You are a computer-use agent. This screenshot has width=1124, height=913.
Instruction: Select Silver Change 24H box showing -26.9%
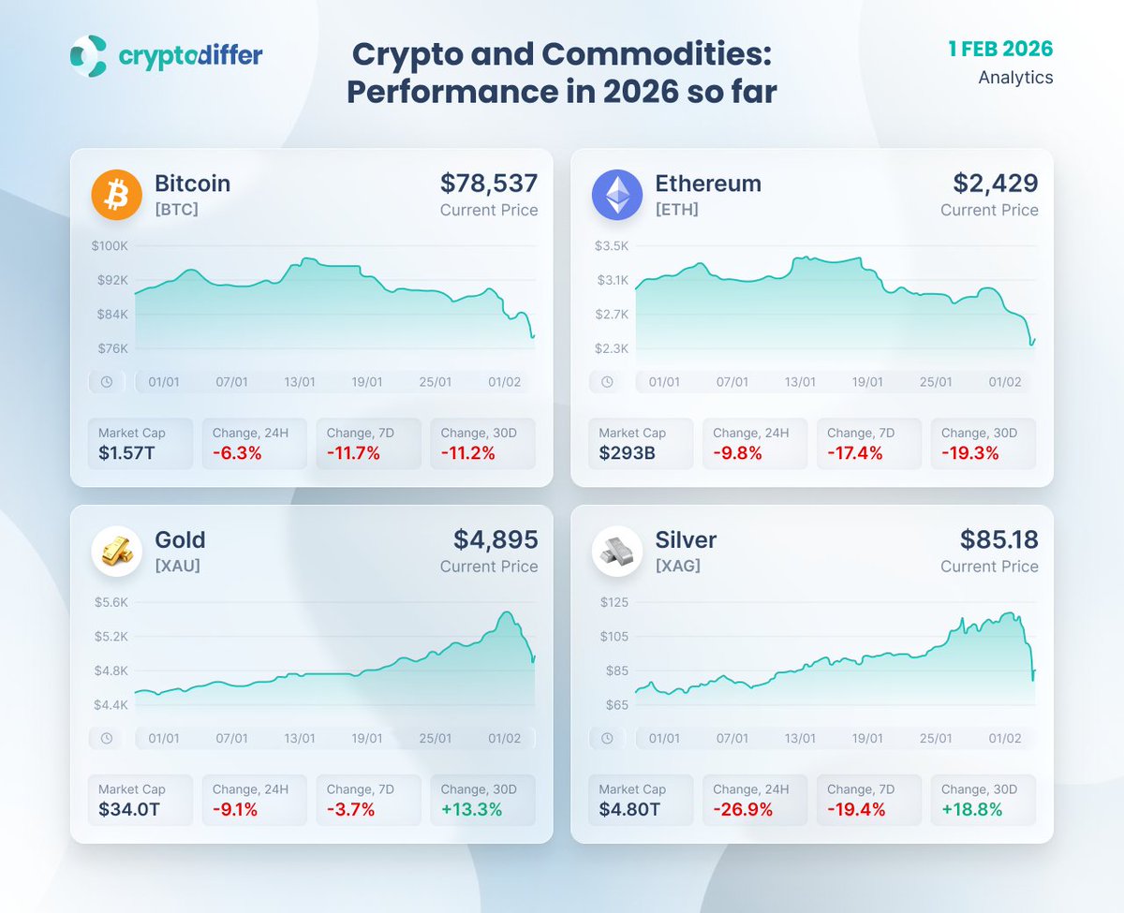tap(754, 800)
